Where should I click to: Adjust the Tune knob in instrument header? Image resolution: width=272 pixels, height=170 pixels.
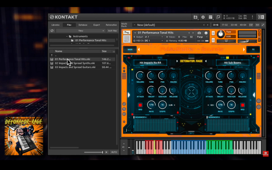[x=221, y=34]
